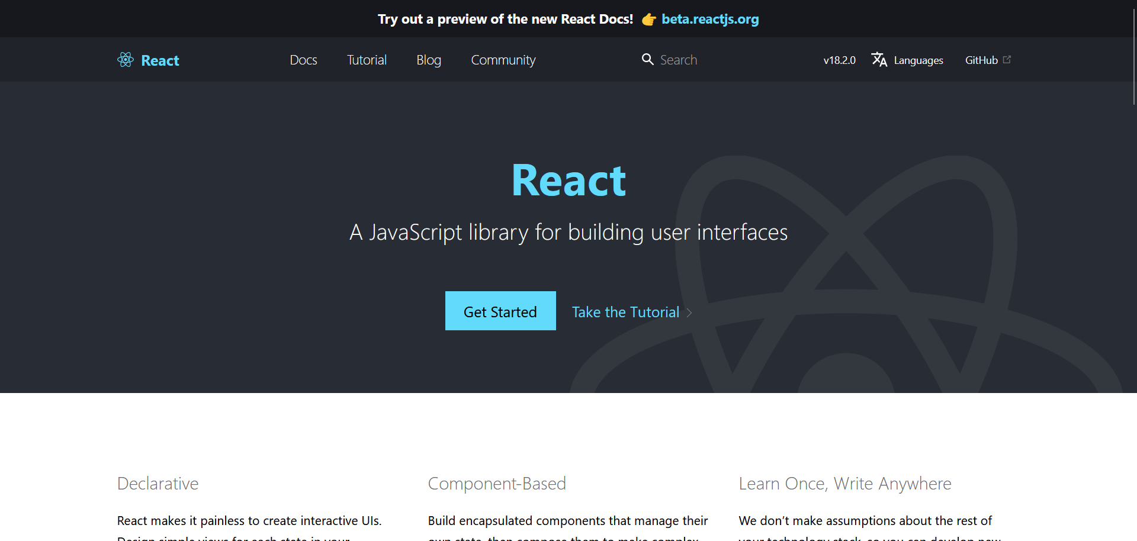Visit the GitHub link
Screen dimensions: 1137x541
(981, 60)
